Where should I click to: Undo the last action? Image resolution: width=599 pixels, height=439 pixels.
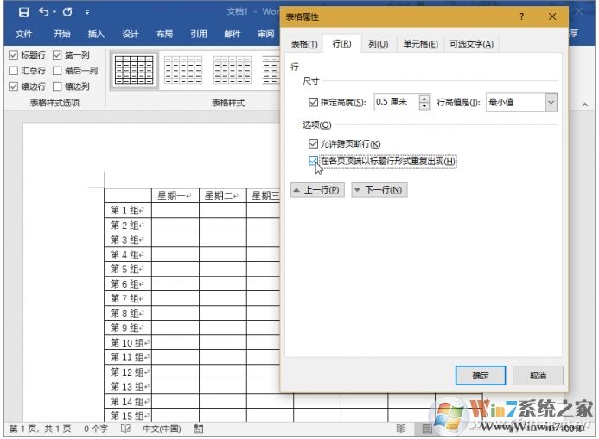tap(44, 12)
